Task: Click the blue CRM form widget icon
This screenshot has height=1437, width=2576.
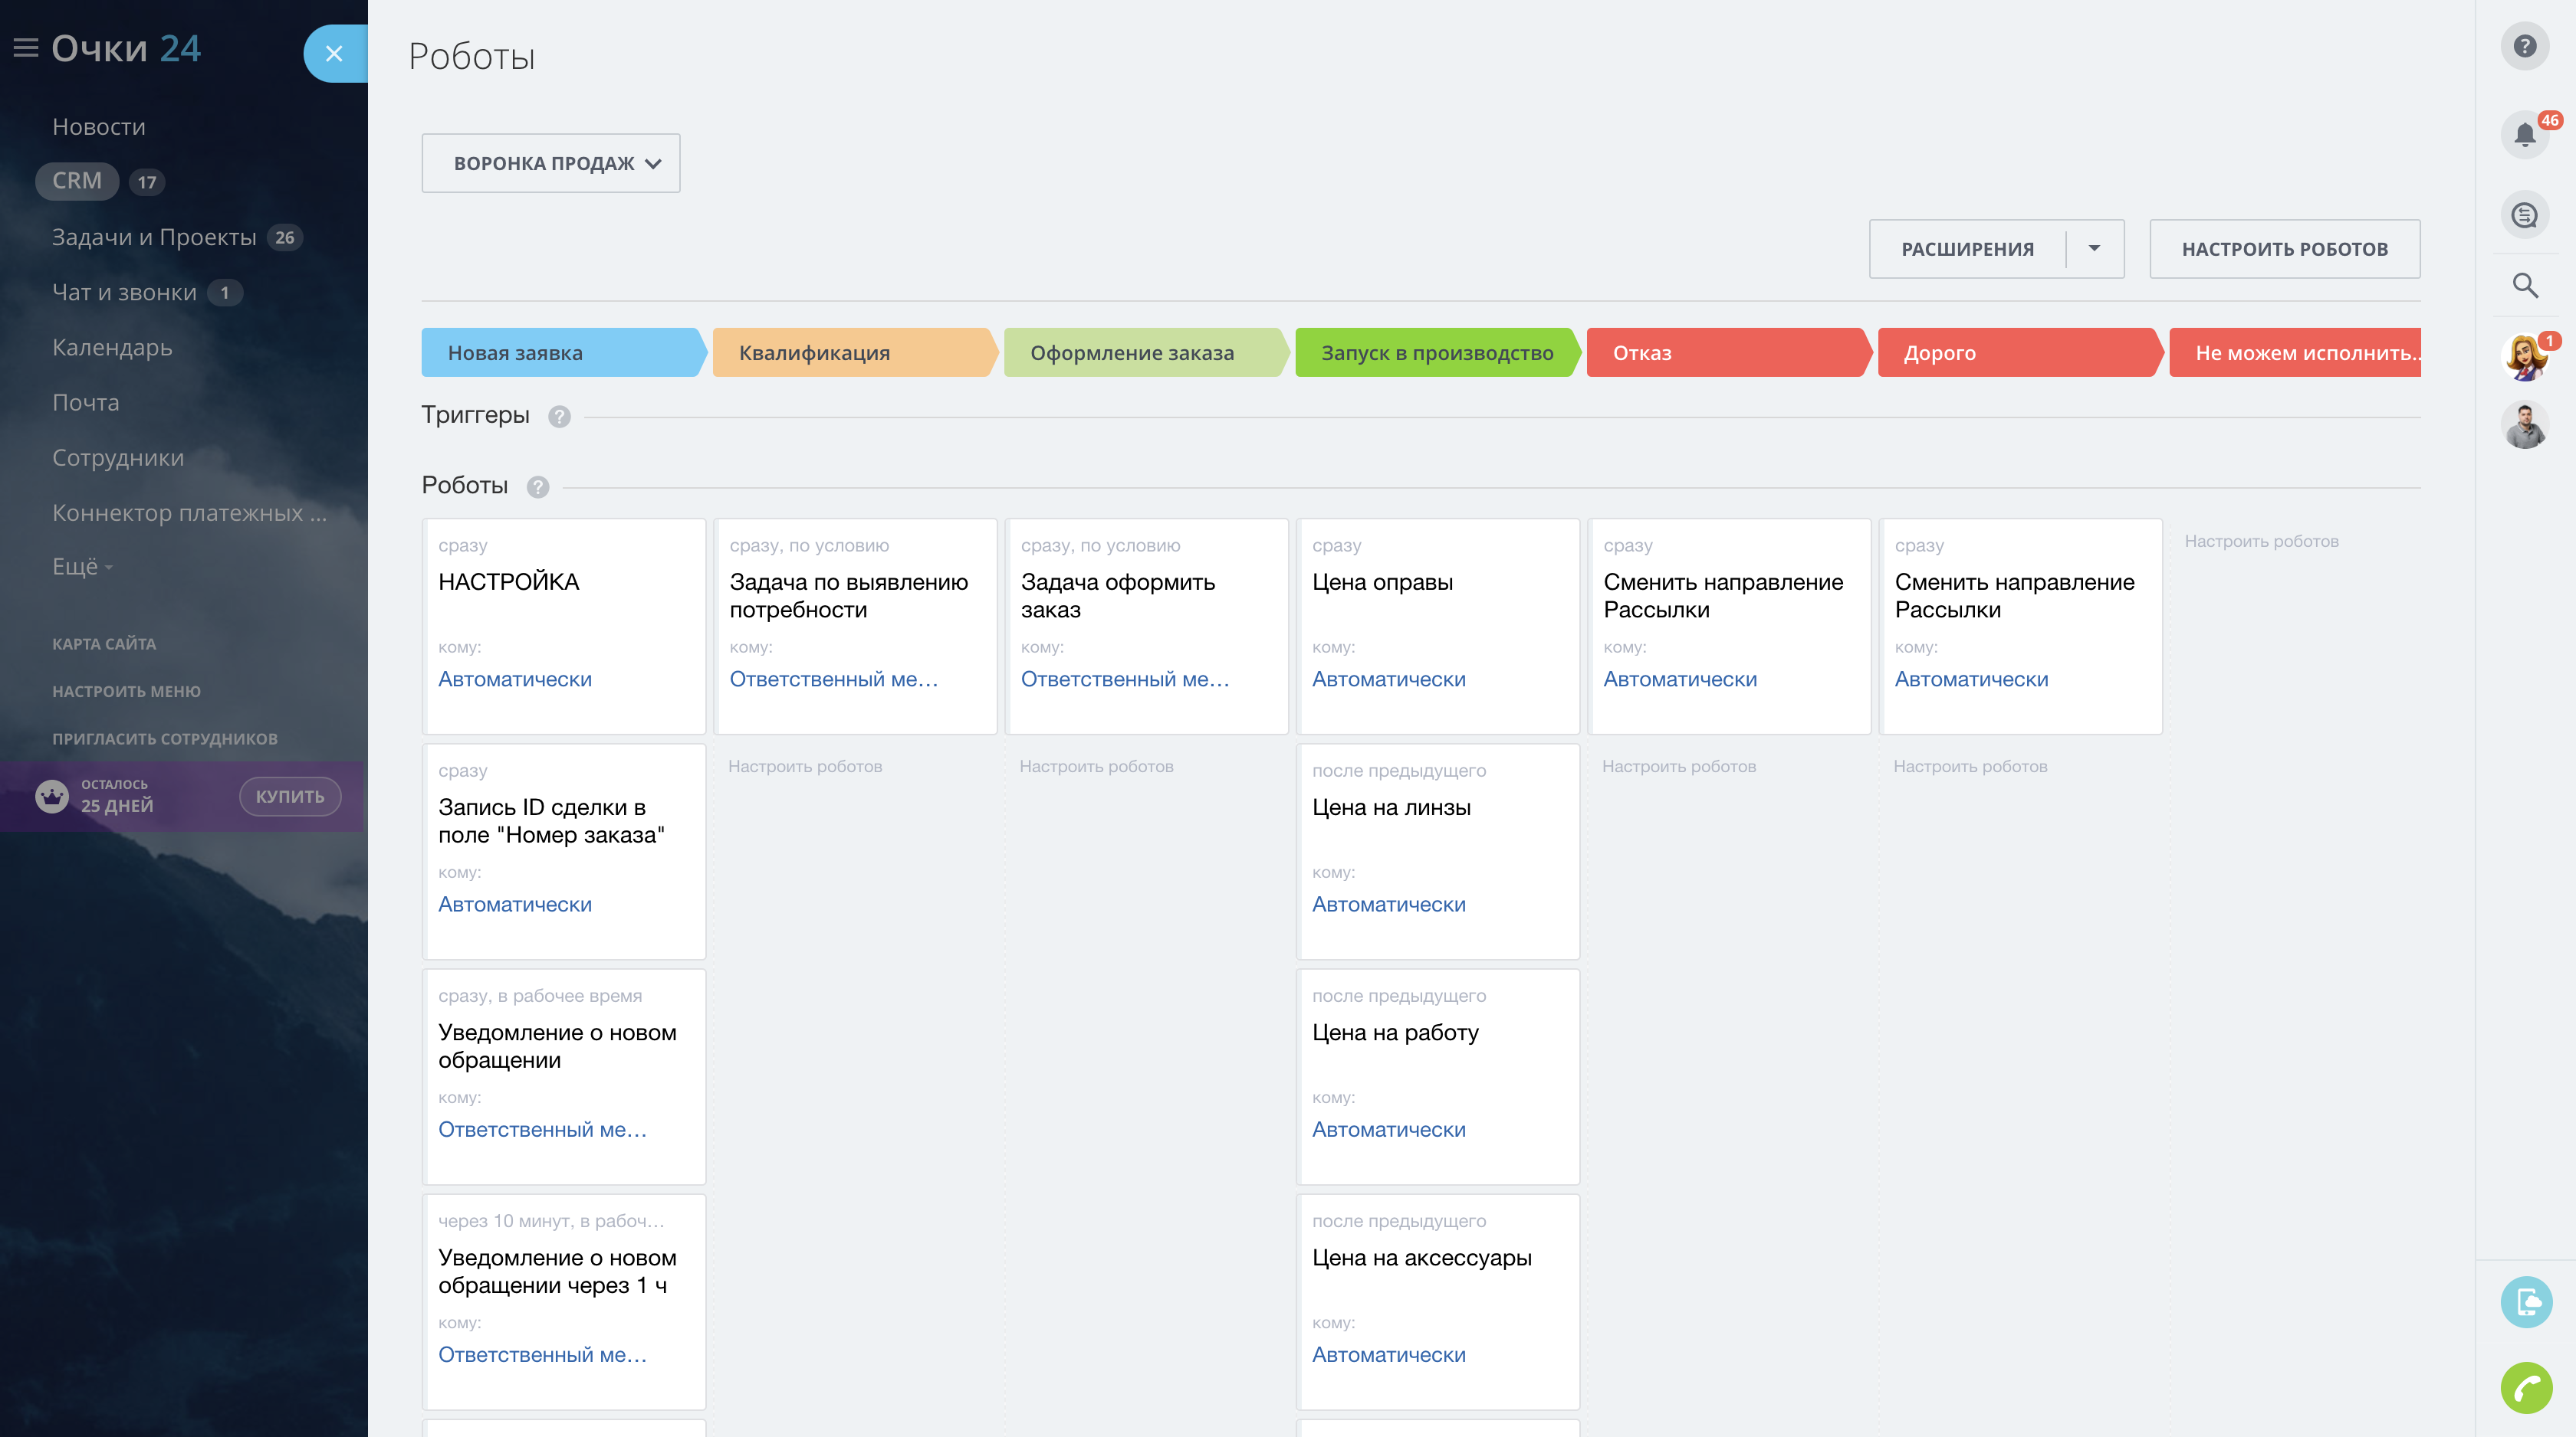Action: coord(2526,1302)
